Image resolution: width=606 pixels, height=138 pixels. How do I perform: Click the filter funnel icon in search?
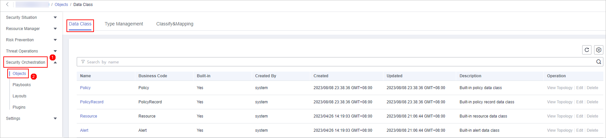(x=83, y=62)
